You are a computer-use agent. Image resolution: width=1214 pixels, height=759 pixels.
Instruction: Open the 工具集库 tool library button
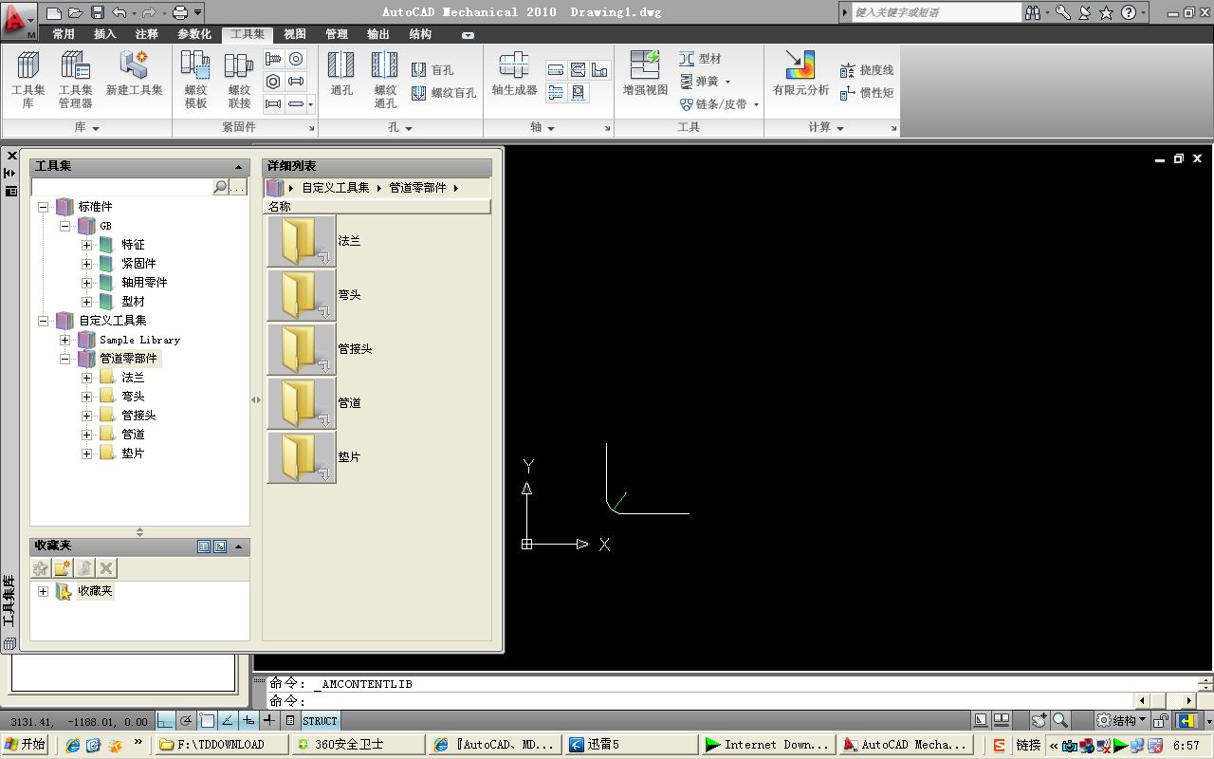click(x=28, y=79)
